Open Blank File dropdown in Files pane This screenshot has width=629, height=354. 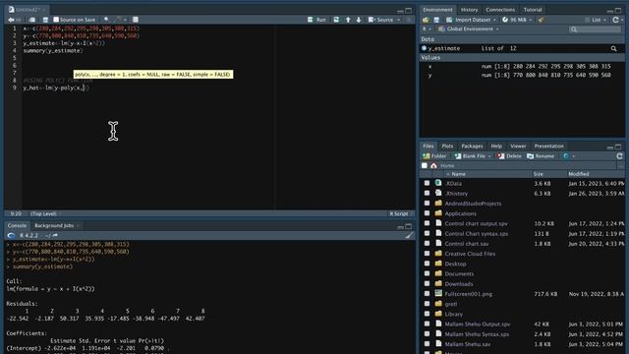(x=473, y=156)
